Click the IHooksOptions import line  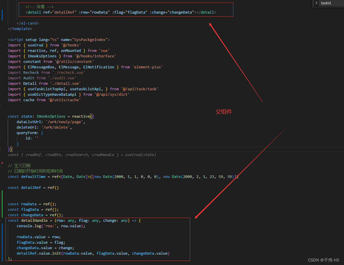coord(62,56)
